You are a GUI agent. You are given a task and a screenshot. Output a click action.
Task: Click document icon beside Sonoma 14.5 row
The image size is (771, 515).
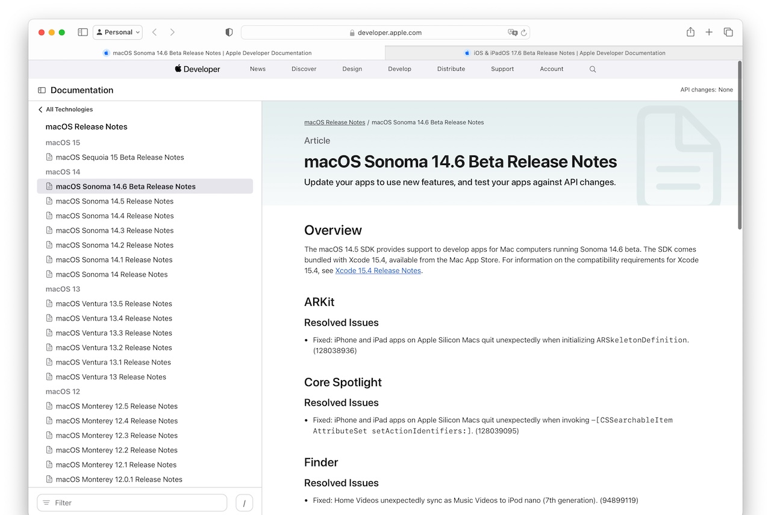pyautogui.click(x=49, y=201)
